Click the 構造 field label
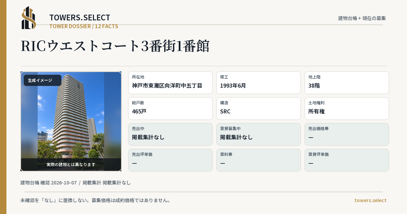 coord(224,103)
